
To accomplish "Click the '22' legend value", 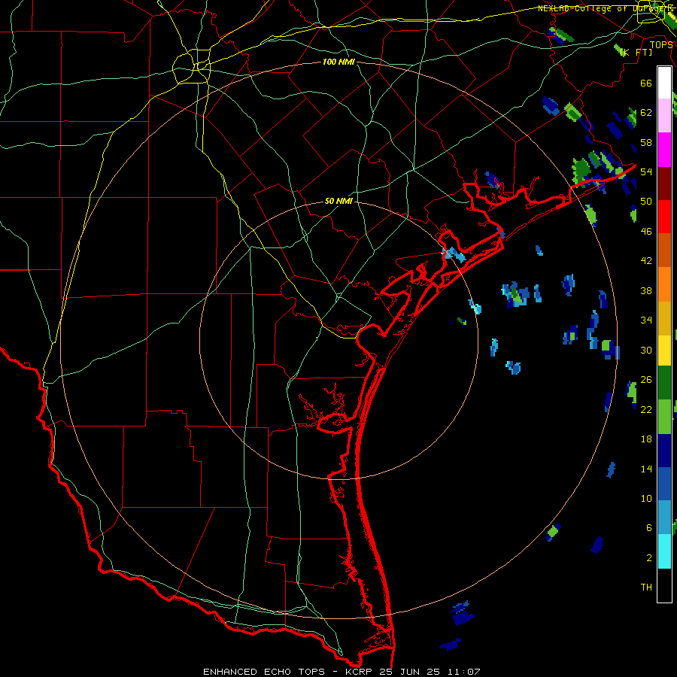I will point(646,409).
